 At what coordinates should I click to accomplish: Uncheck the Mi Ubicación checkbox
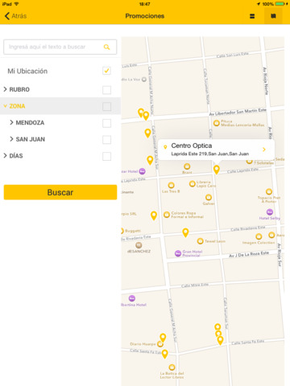[x=106, y=71]
